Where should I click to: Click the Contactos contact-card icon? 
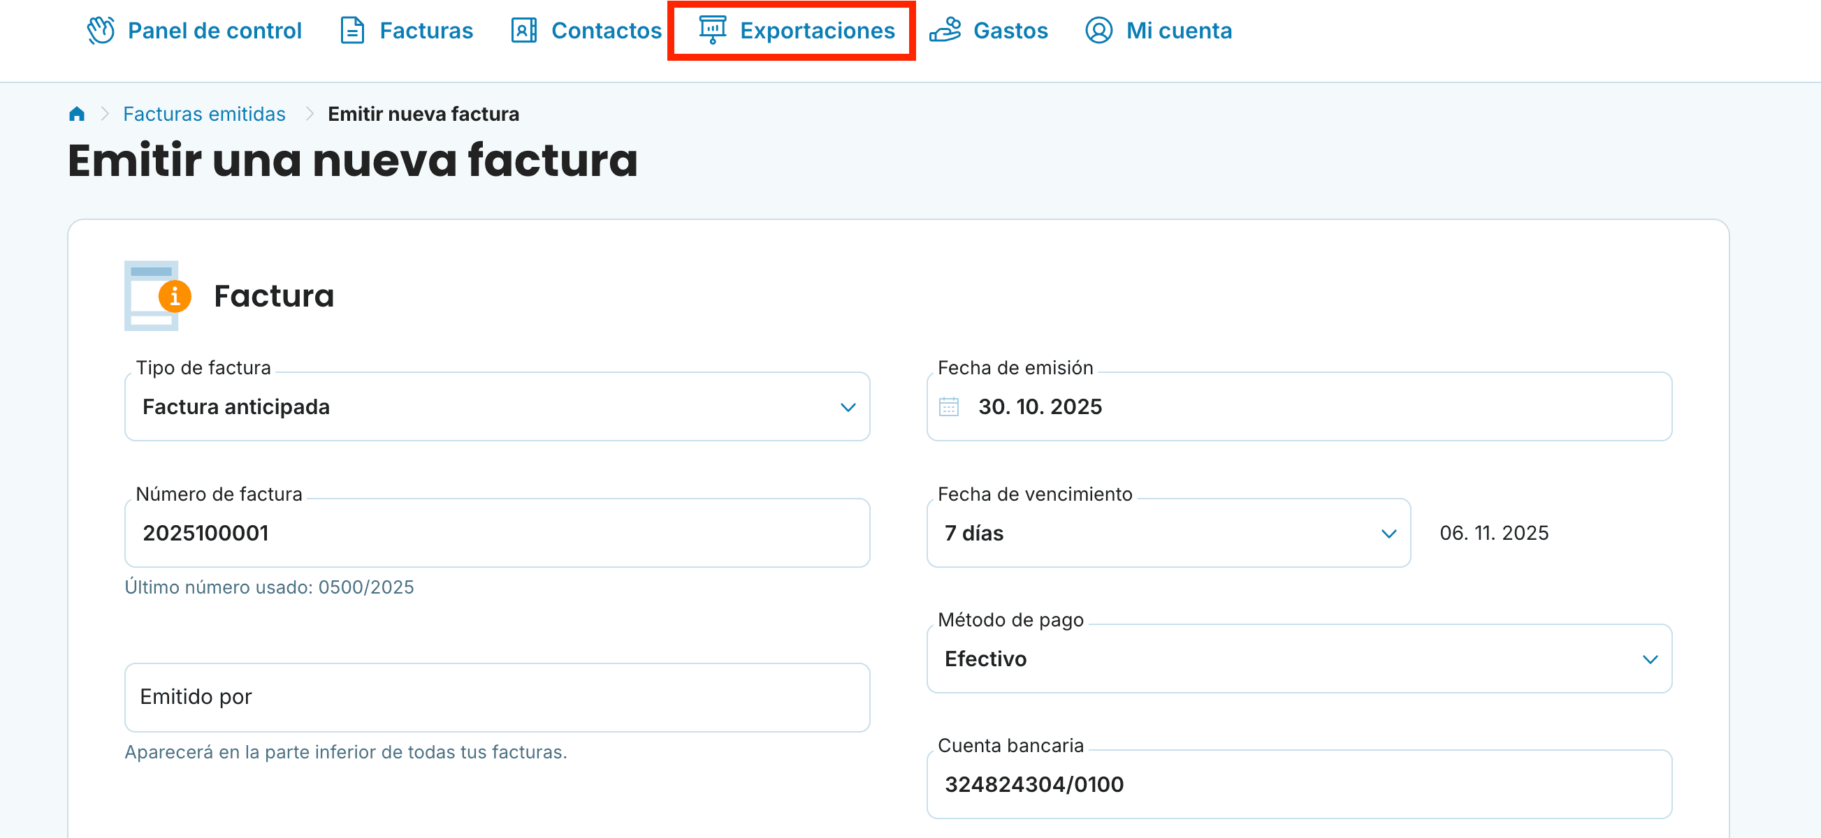point(523,29)
